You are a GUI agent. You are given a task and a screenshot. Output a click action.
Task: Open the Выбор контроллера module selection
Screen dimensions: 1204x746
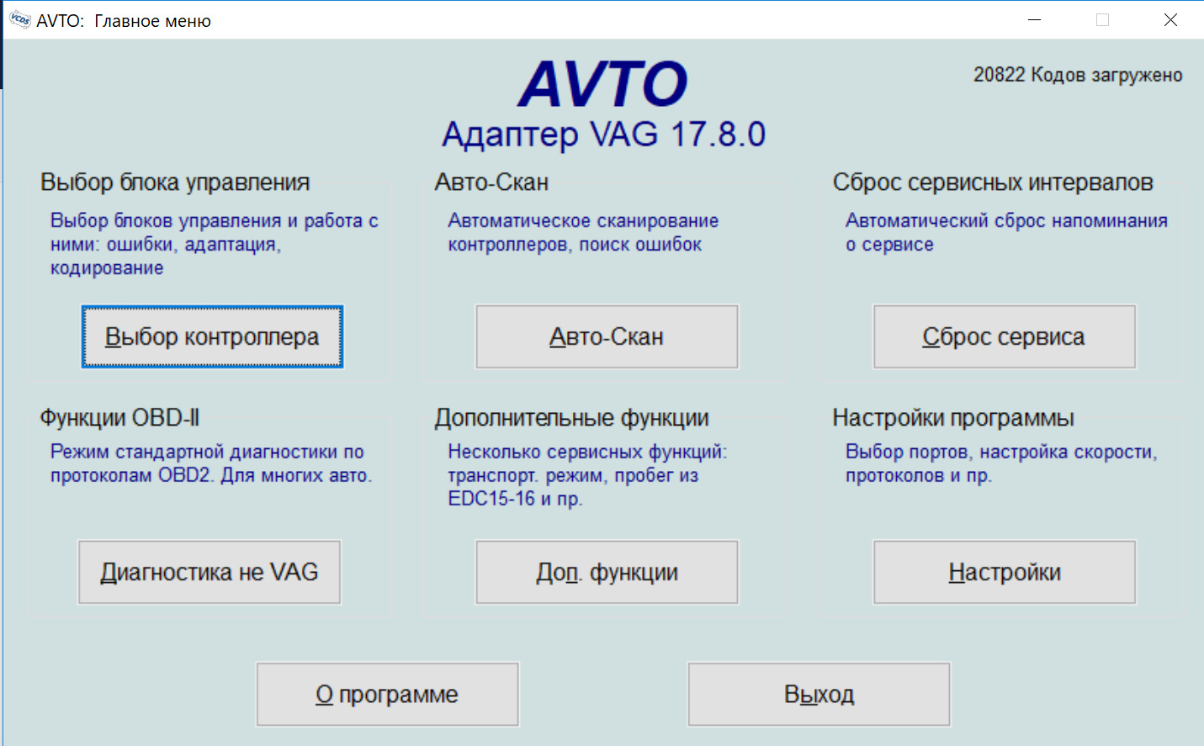212,336
